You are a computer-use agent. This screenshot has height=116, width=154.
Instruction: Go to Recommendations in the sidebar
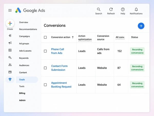(28, 29)
